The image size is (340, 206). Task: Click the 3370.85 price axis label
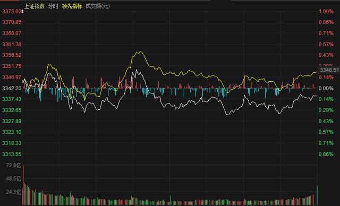point(12,22)
